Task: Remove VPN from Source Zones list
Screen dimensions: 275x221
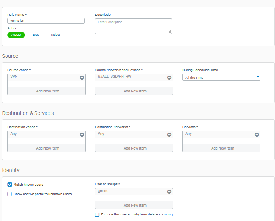Action: coord(82,77)
